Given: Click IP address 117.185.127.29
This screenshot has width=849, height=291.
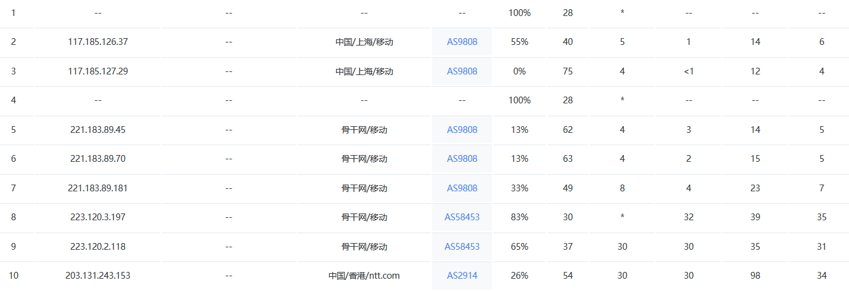Looking at the screenshot, I should (x=97, y=71).
